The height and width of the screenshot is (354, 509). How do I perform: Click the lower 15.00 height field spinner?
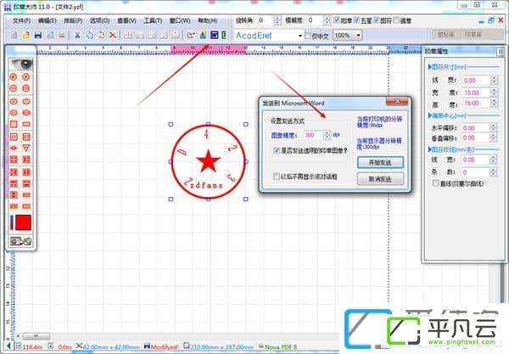click(x=494, y=104)
